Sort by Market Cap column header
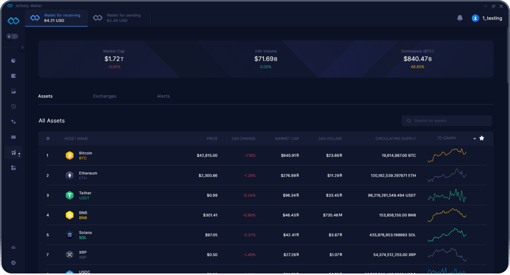 pos(287,139)
